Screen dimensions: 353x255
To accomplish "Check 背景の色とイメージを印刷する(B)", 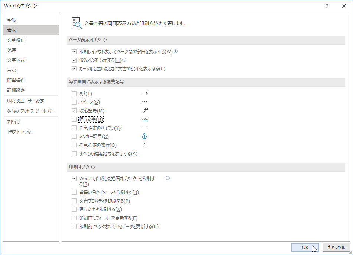I will tap(74, 192).
